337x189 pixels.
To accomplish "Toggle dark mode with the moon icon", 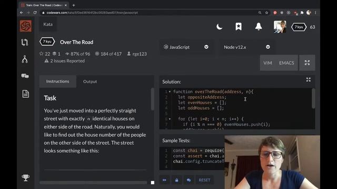I will (x=219, y=27).
